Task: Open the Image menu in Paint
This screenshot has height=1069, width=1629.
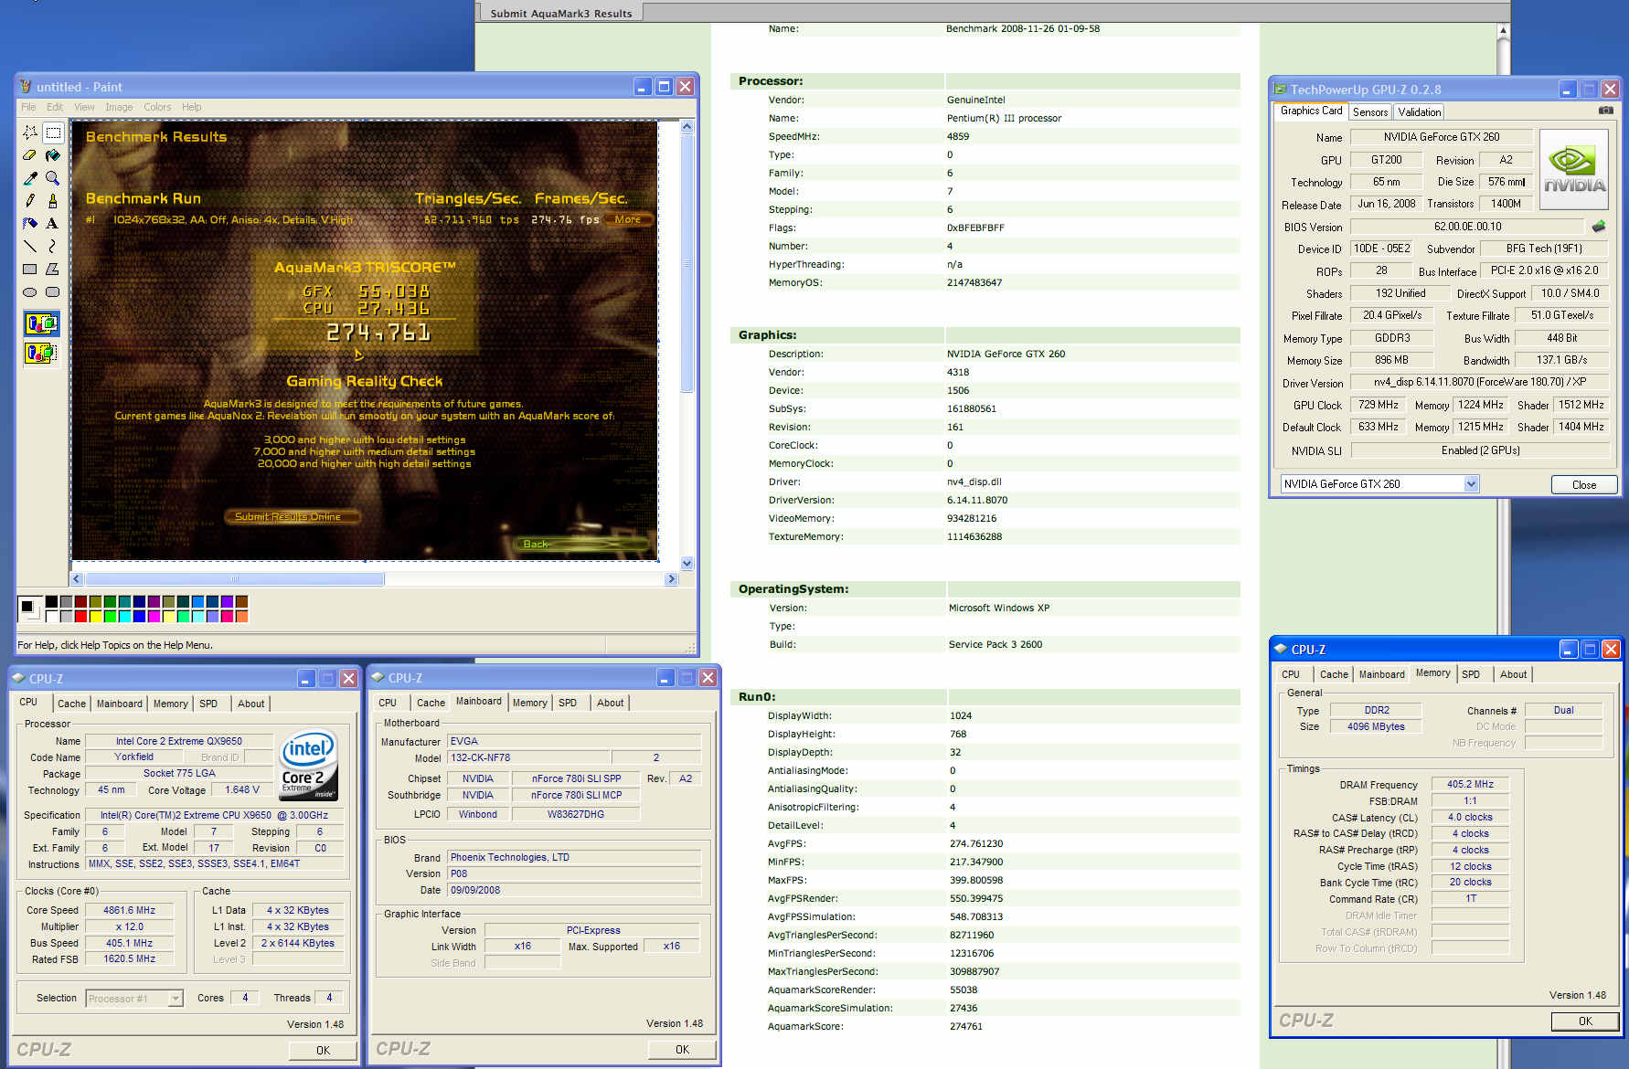Action: 119,107
